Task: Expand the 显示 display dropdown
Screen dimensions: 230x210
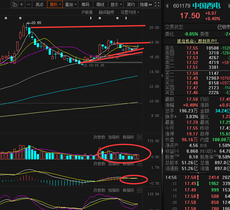Action: tap(116, 5)
